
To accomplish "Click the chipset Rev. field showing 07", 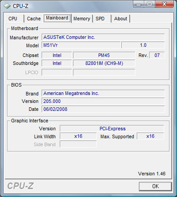I will tap(157, 55).
